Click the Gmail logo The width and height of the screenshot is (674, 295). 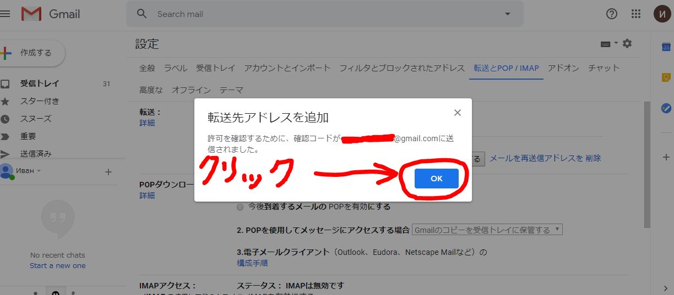[51, 14]
